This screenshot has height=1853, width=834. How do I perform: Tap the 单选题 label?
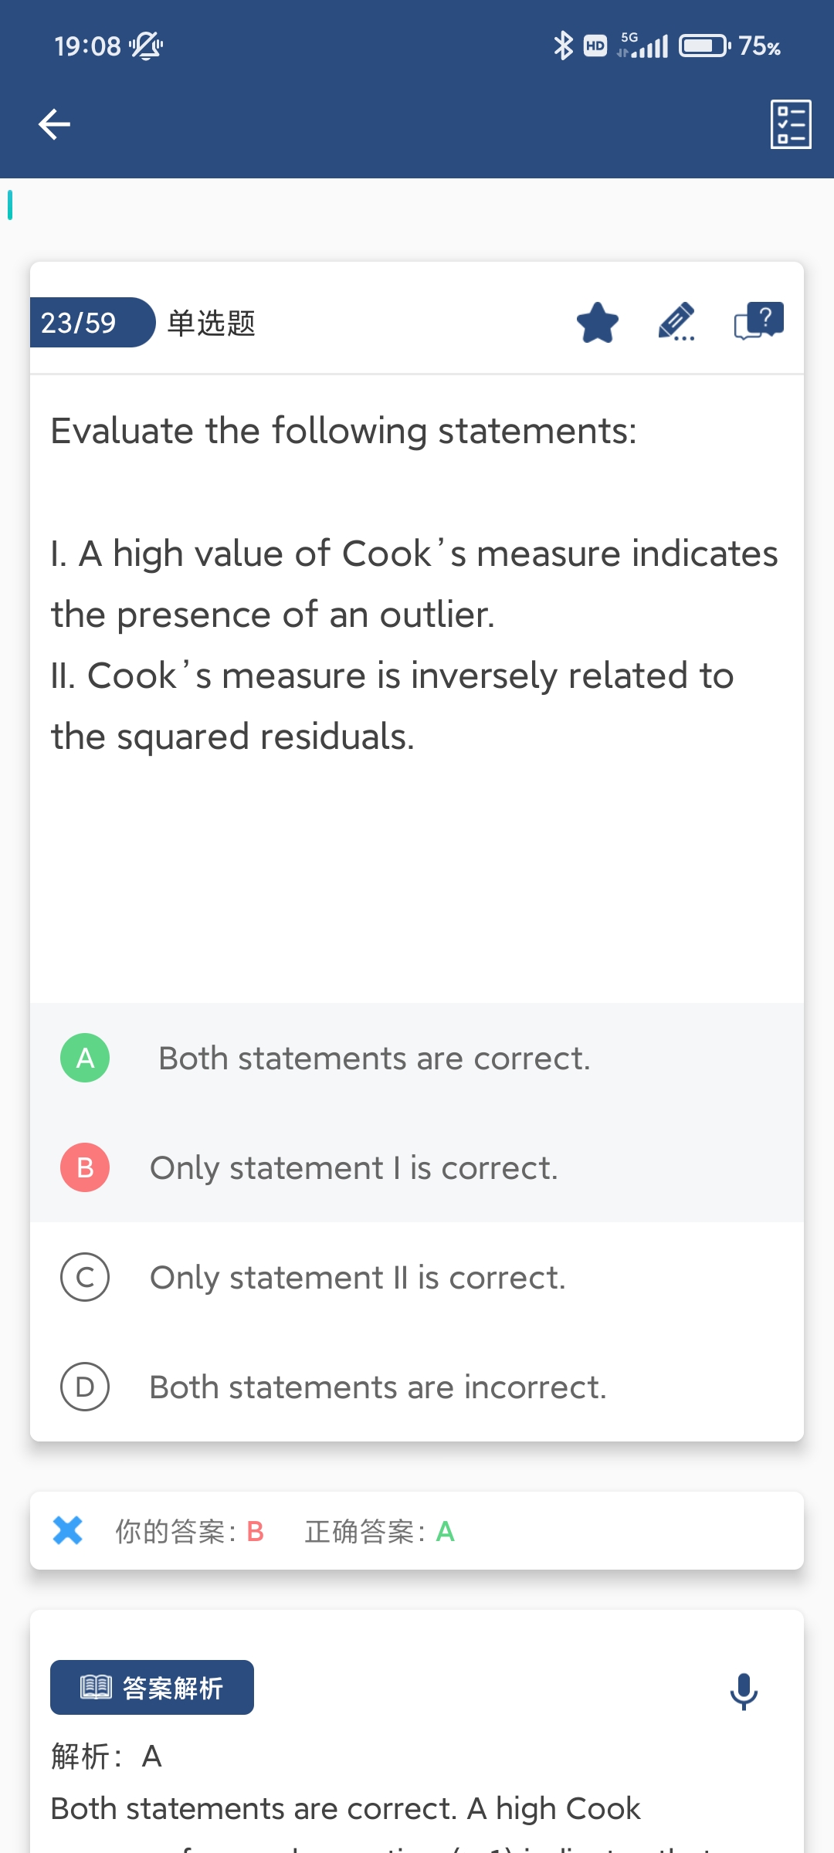212,323
